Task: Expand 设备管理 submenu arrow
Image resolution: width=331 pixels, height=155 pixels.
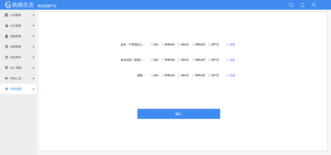Action: coord(34,47)
